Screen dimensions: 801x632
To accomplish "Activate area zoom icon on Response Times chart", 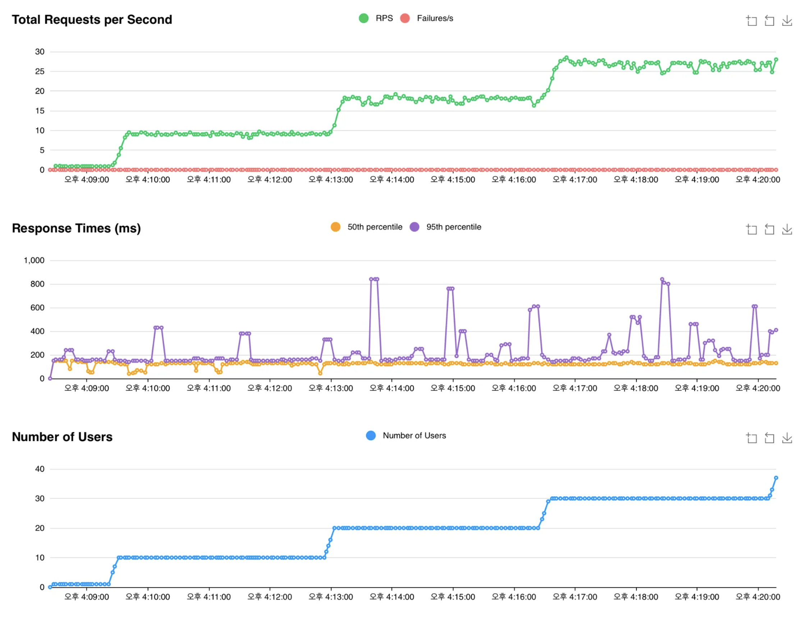I will pyautogui.click(x=751, y=229).
